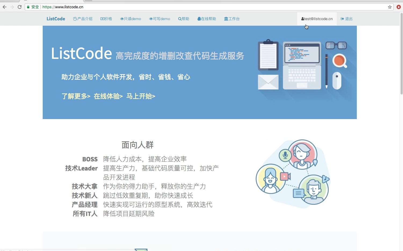
Task: Click the browser forward arrow
Action: tap(12, 7)
